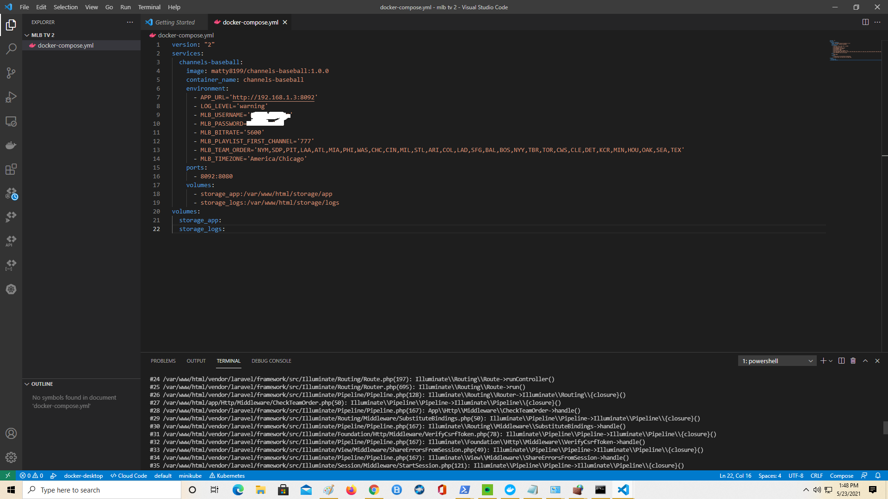Split the editor to the right
888x499 pixels.
[865, 22]
